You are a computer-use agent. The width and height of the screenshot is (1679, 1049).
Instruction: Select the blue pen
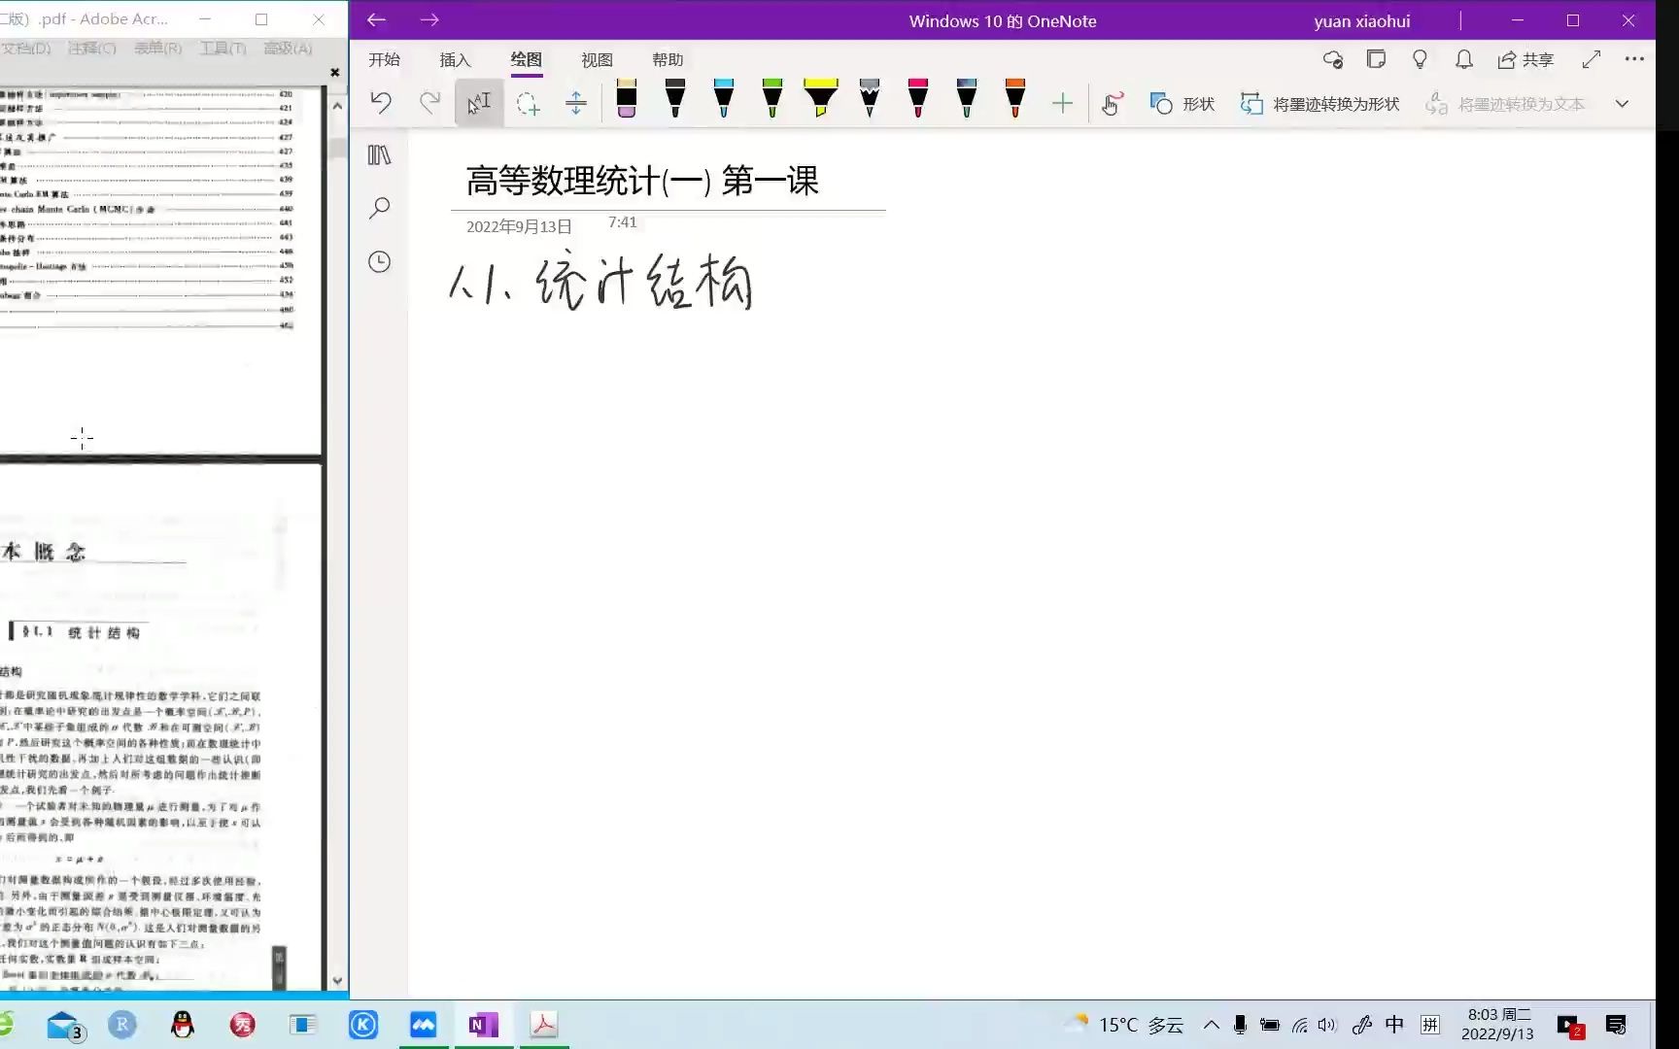point(724,99)
